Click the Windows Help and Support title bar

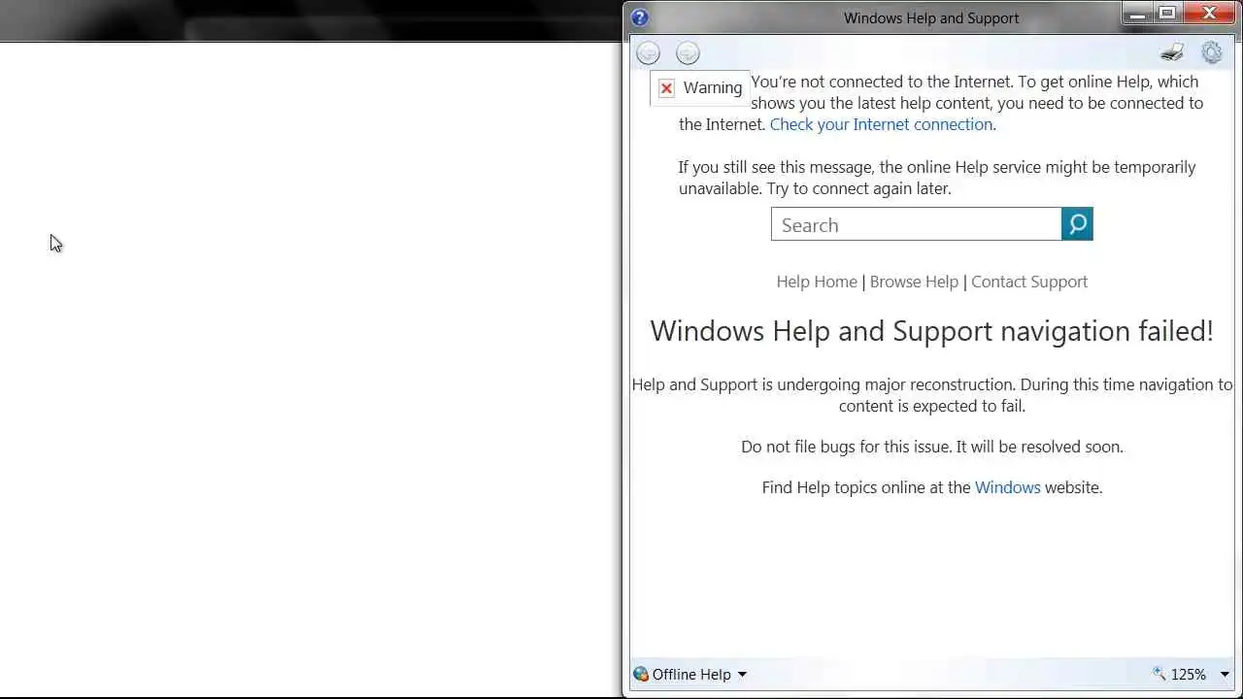point(931,17)
